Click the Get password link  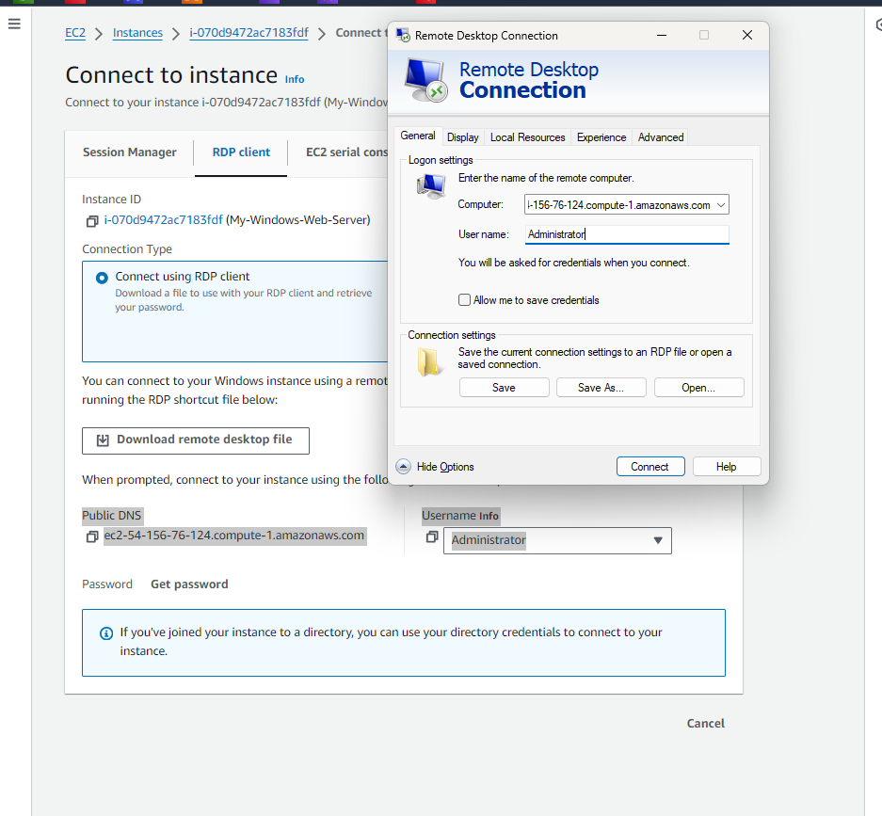tap(188, 584)
